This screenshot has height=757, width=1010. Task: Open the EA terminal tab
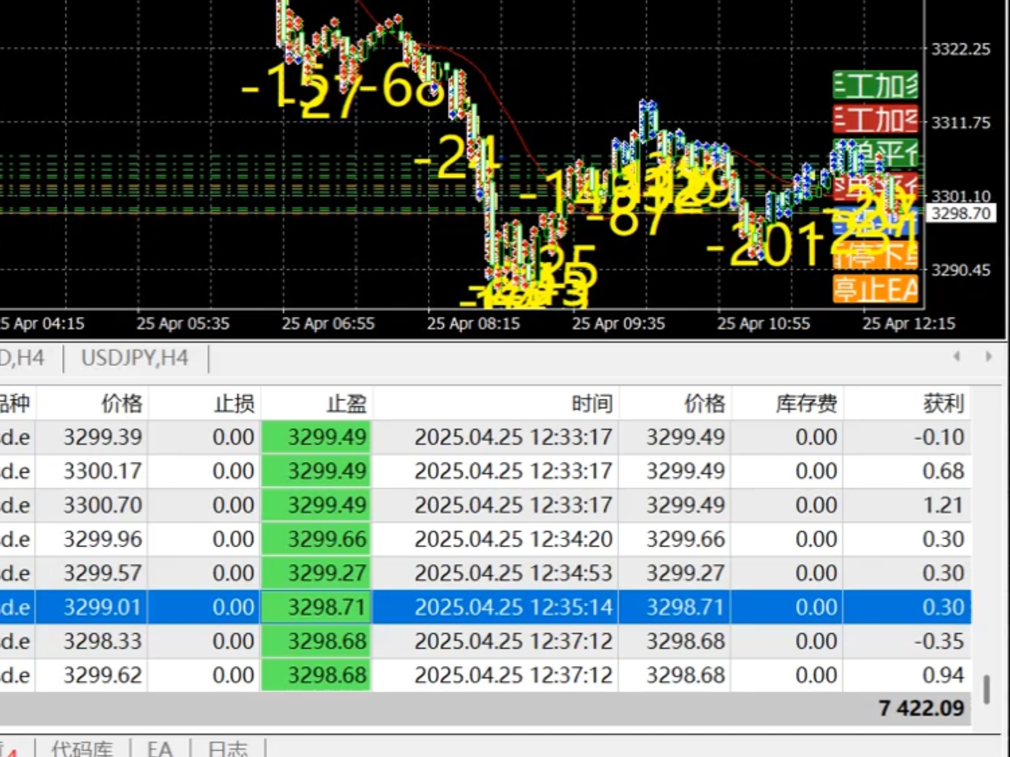(159, 749)
